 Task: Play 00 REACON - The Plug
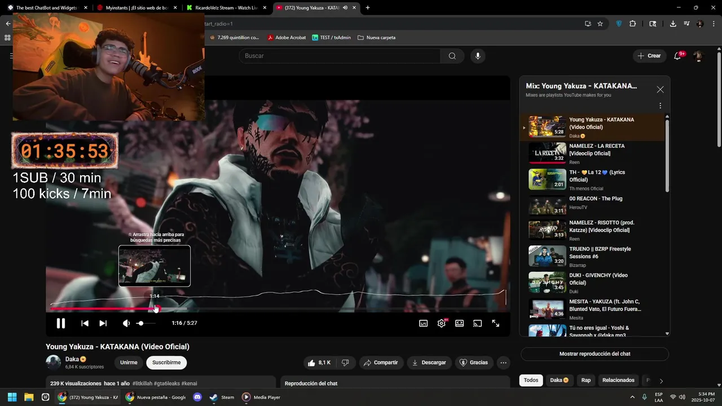[592, 205]
